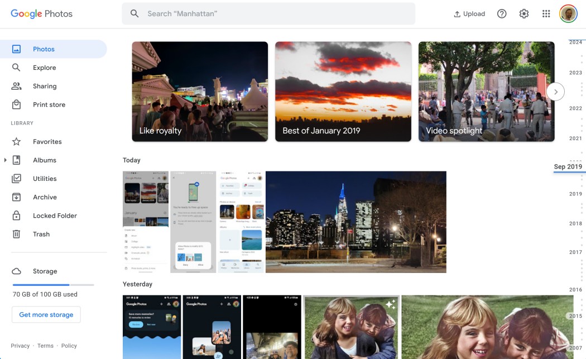586x359 pixels.
Task: Open Yesterday's dark screenshot with photo collage
Action: coord(212,327)
